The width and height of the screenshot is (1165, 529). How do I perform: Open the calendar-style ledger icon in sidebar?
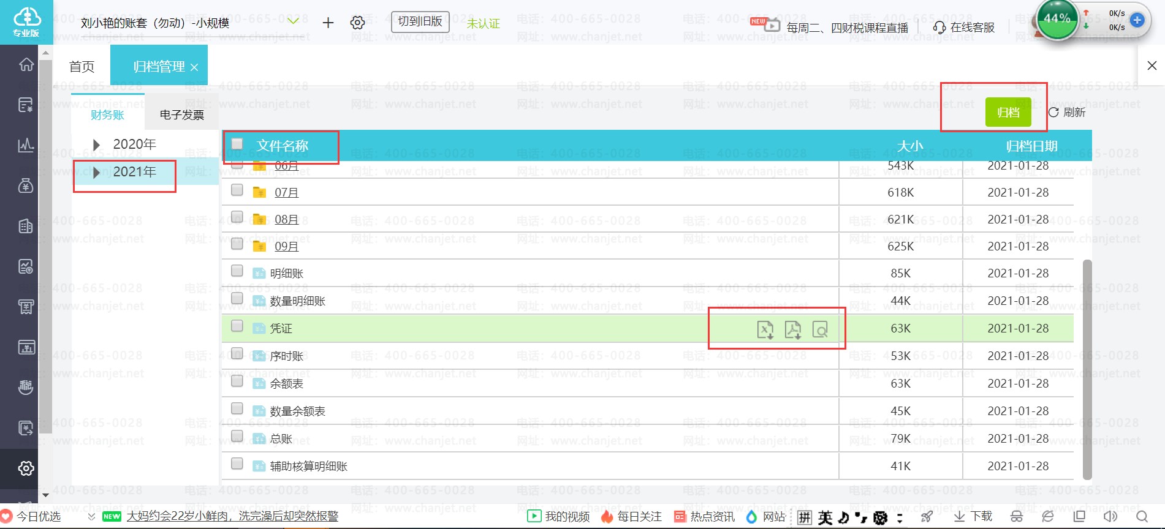(x=26, y=347)
